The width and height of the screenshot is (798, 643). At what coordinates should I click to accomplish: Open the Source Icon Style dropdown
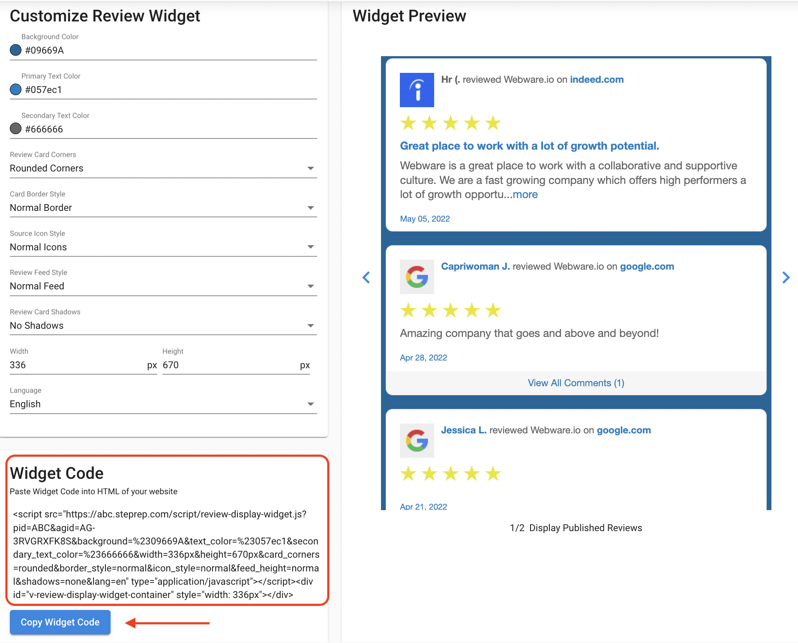click(163, 247)
